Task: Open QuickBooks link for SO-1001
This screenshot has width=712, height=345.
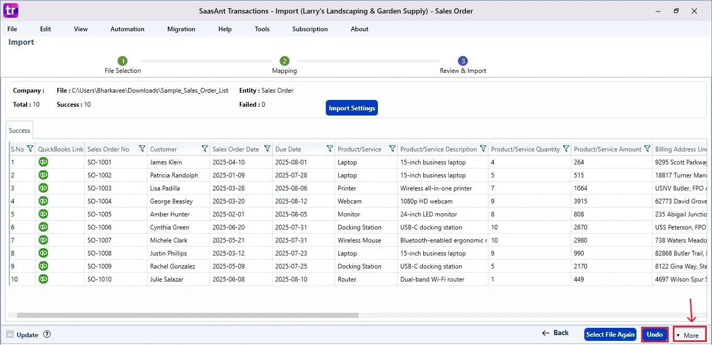Action: tap(43, 162)
